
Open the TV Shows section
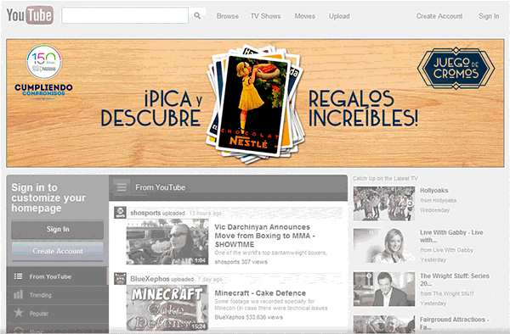pyautogui.click(x=265, y=16)
